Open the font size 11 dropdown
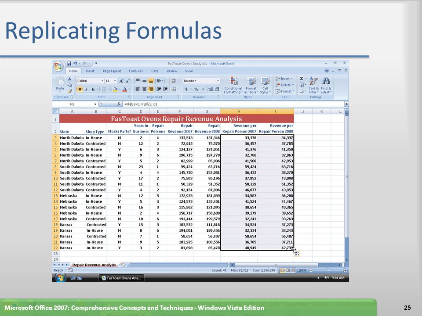Image resolution: width=422 pixels, height=316 pixels. click(x=115, y=81)
